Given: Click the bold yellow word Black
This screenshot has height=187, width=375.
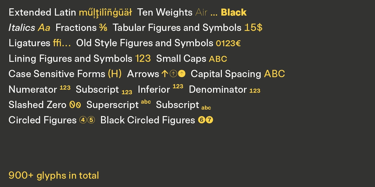Looking at the screenshot, I should click(x=234, y=12).
